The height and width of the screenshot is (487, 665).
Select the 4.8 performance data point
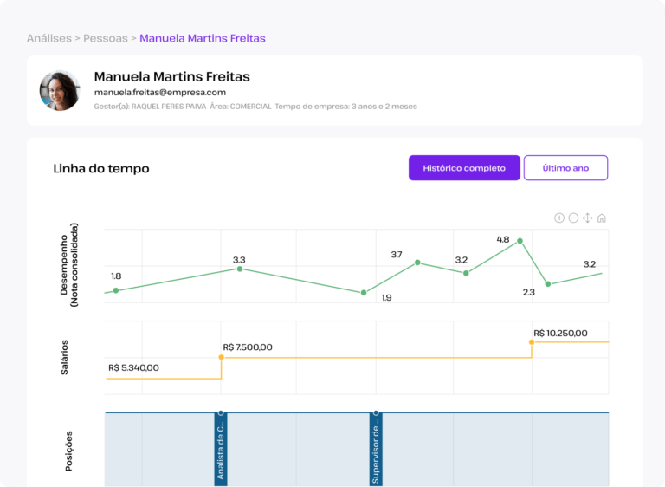(x=520, y=241)
